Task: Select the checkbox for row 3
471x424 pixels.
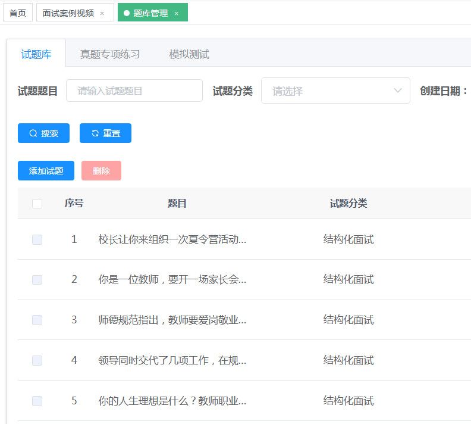Action: point(37,320)
